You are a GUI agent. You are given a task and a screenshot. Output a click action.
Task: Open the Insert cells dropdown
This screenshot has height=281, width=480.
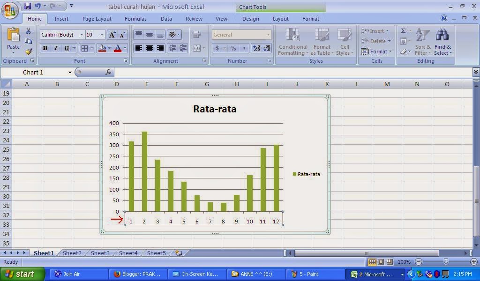375,31
